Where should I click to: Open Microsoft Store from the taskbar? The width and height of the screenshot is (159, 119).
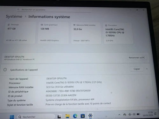[x=83, y=116]
